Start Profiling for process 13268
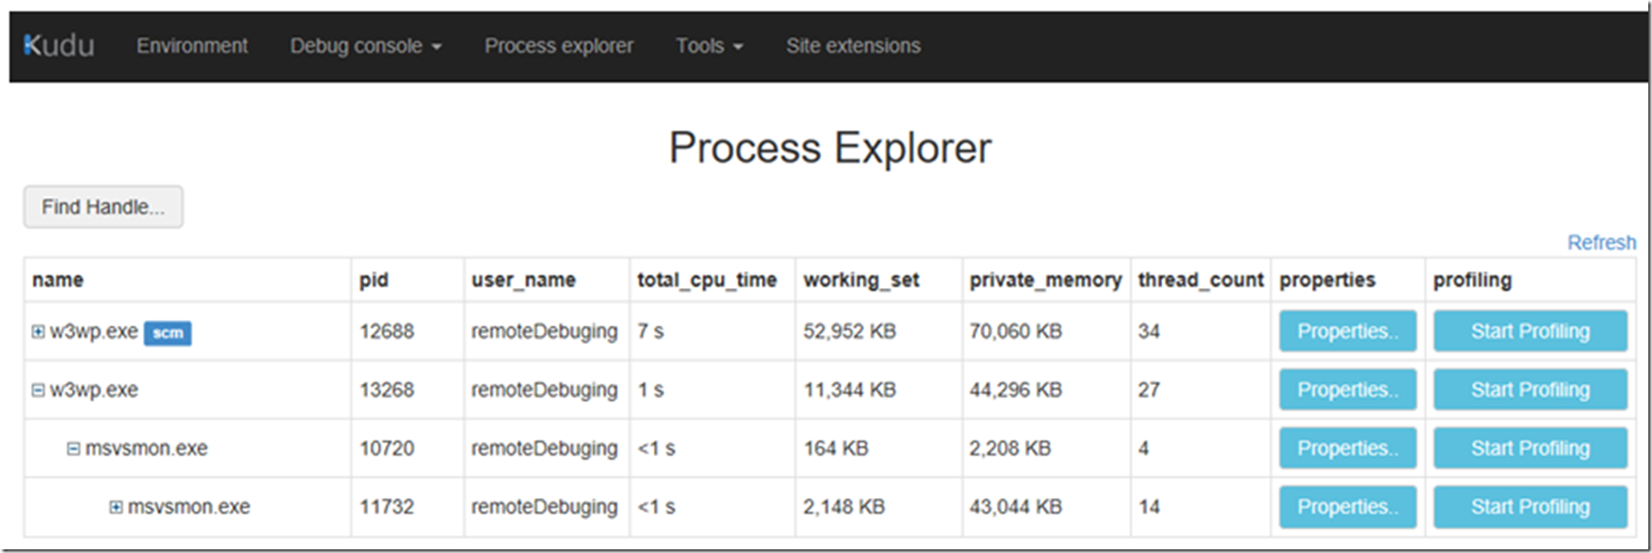 pos(1530,390)
